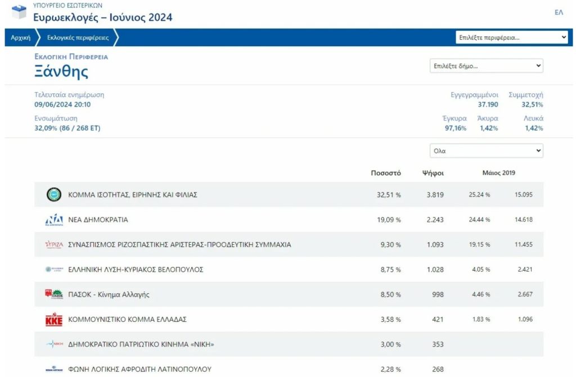Screen dimensions: 576x377
Task: Select ΕΛΛΗΝΙΚΗ ΛΥΣΗ-ΚΥΡΙΑΚΟΣ ΒΕΛΟΠΟΥΛΟΣ party name
Action: 136,270
